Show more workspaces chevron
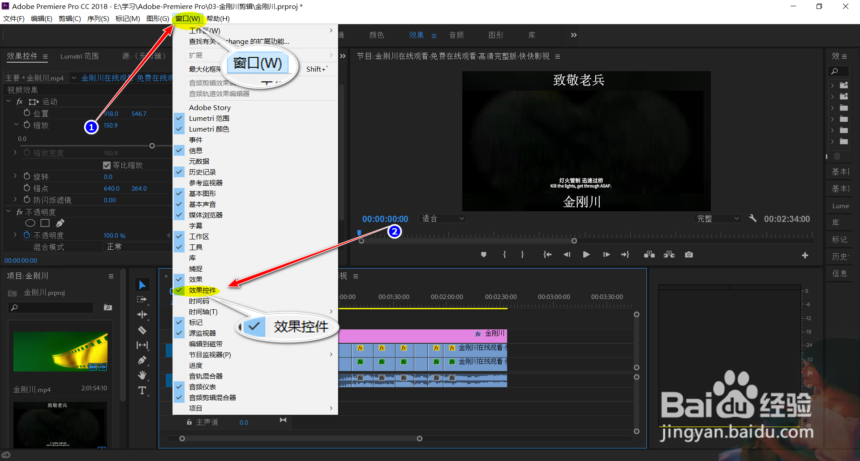The height and width of the screenshot is (461, 860). coord(574,35)
